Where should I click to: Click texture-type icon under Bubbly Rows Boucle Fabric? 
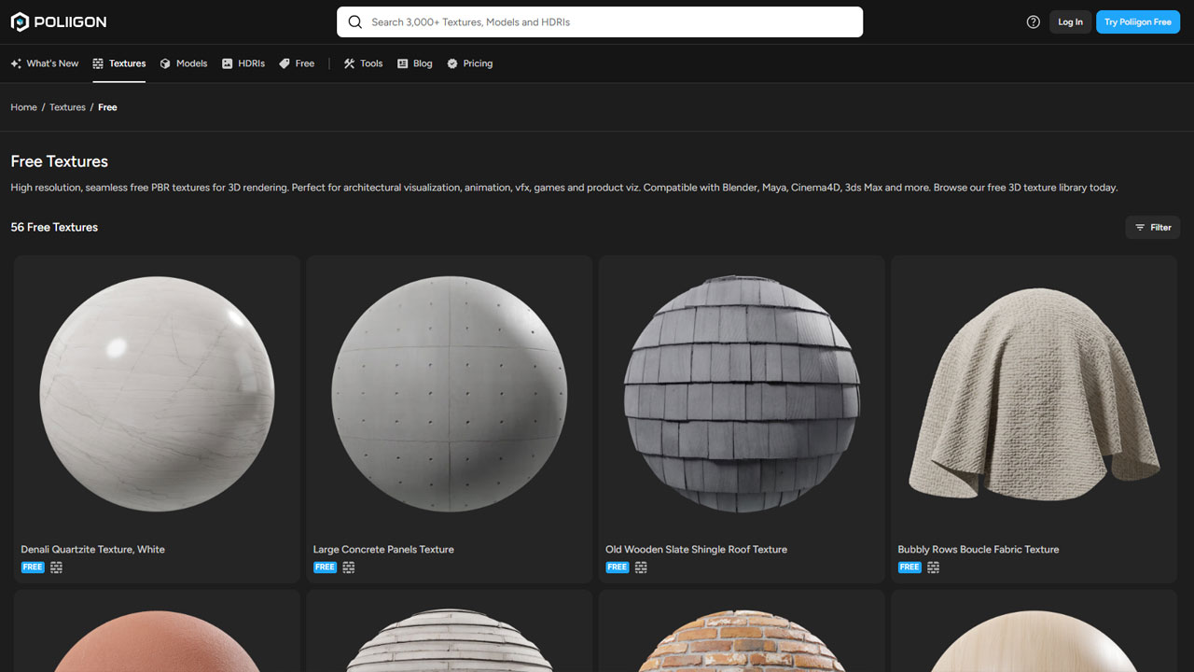tap(933, 567)
